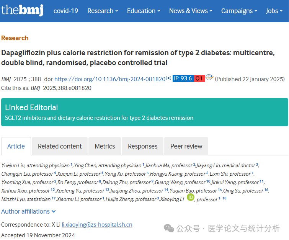The image size is (289, 240).
Task: Switch to the Metrics tab
Action: (105, 146)
